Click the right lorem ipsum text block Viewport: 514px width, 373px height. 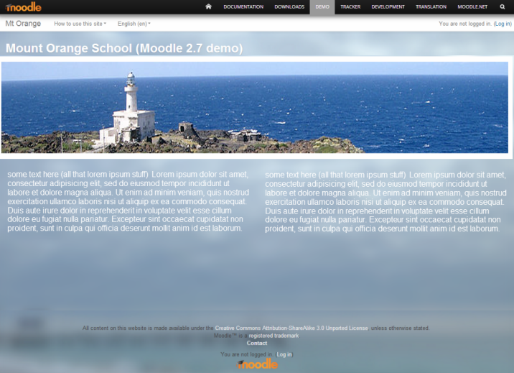click(385, 202)
